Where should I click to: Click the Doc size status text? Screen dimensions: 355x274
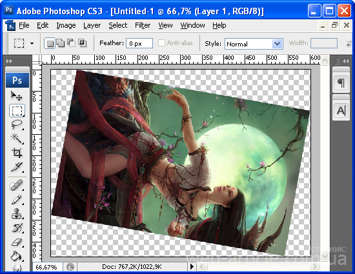[132, 267]
